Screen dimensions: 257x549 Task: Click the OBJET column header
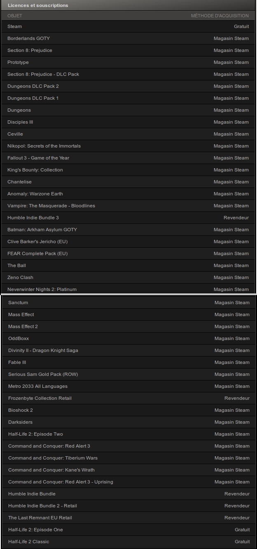[x=15, y=16]
